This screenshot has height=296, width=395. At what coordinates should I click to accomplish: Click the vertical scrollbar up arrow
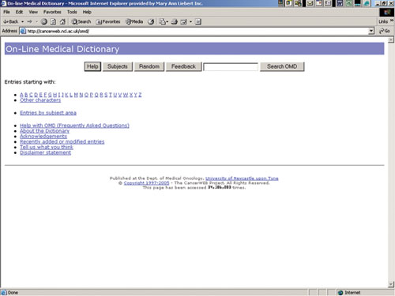pyautogui.click(x=391, y=39)
